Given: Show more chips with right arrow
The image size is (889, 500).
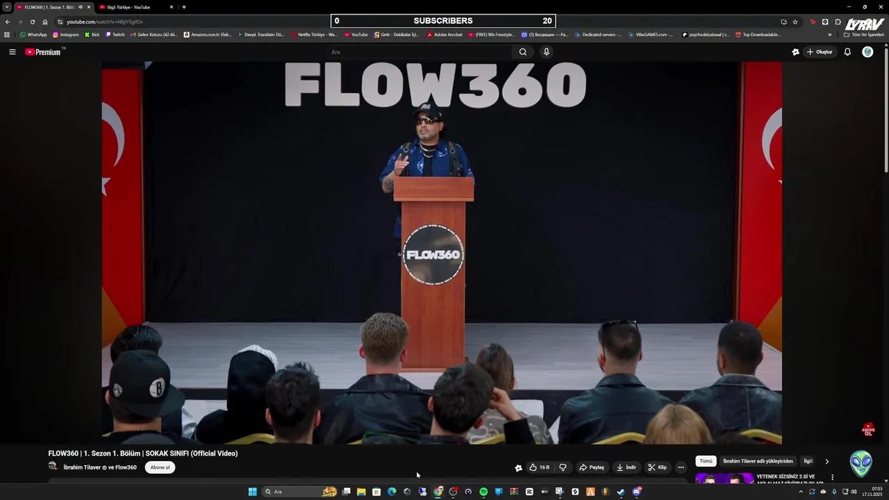Looking at the screenshot, I should [x=826, y=461].
